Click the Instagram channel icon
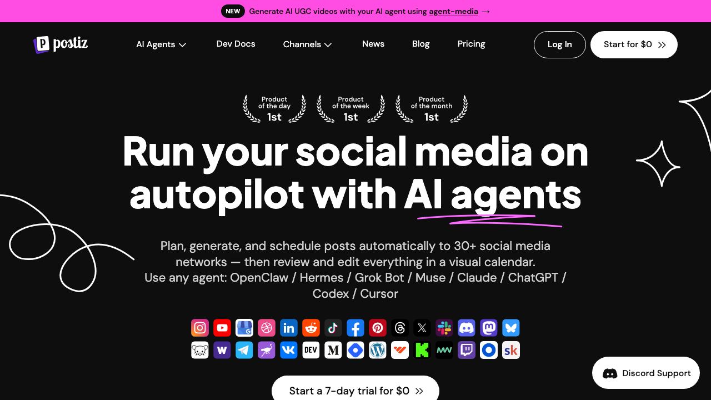This screenshot has height=400, width=711. pyautogui.click(x=200, y=328)
